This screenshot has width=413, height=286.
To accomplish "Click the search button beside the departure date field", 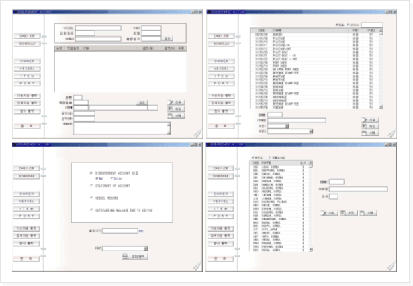I will pyautogui.click(x=168, y=38).
